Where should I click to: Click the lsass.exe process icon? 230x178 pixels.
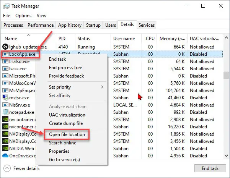pyautogui.click(x=5, y=69)
